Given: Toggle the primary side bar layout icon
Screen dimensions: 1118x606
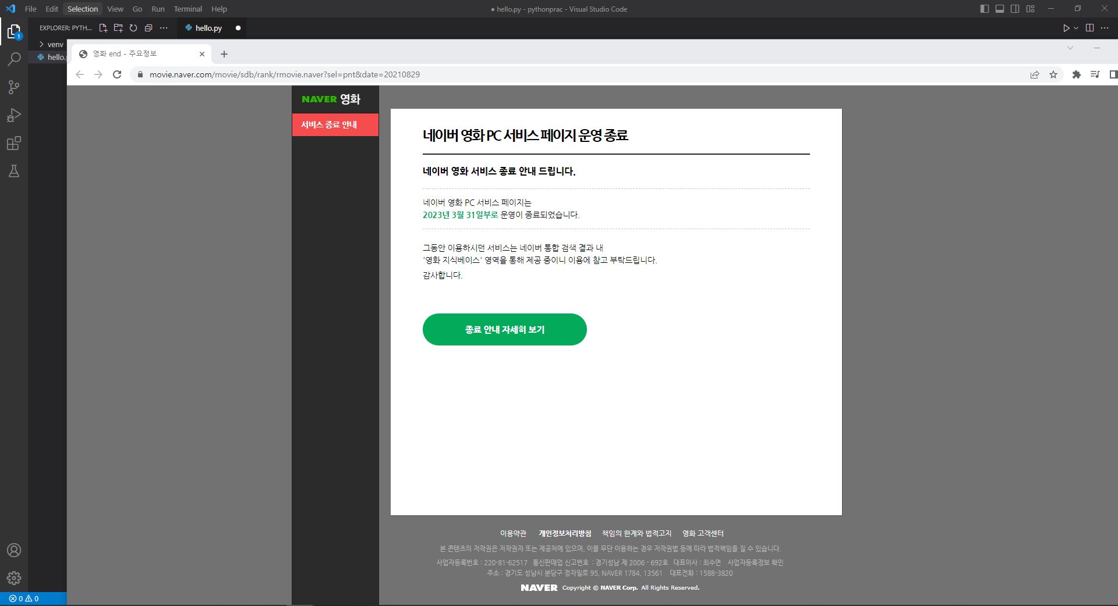Looking at the screenshot, I should coord(985,9).
